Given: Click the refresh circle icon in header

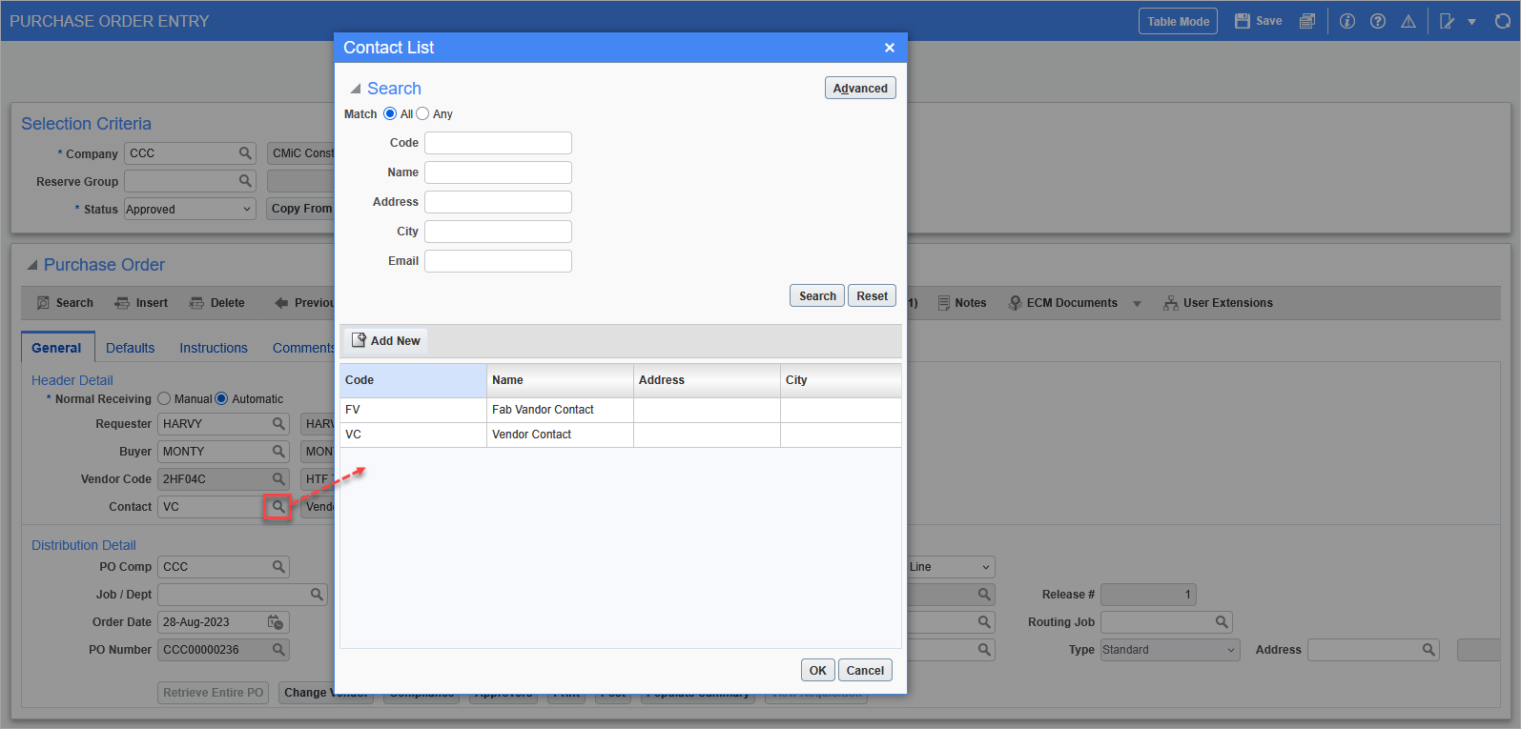Looking at the screenshot, I should point(1503,21).
